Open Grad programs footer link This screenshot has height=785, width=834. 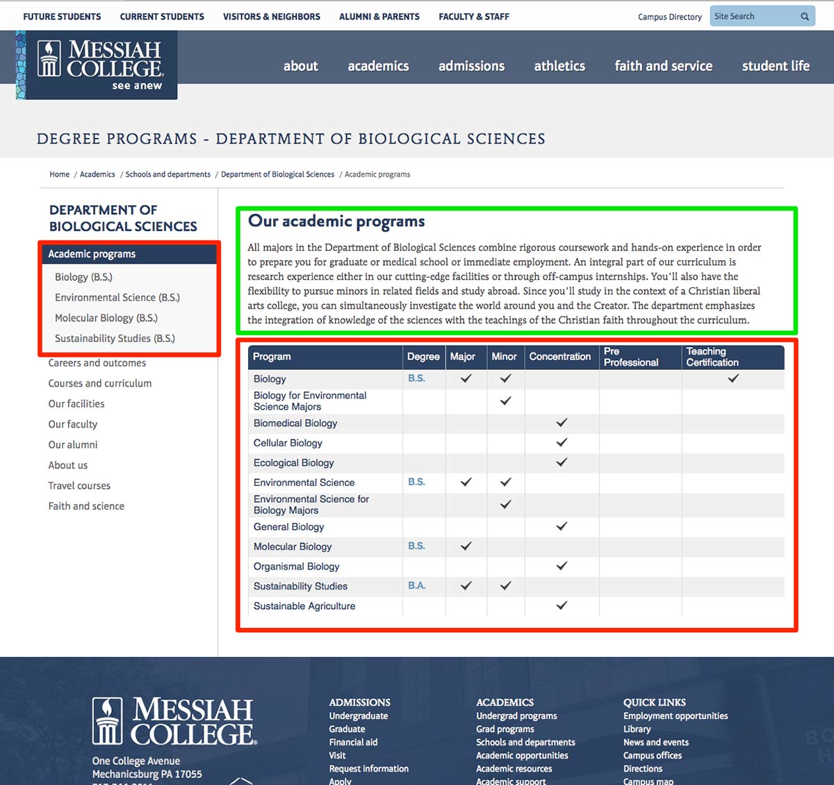[505, 729]
